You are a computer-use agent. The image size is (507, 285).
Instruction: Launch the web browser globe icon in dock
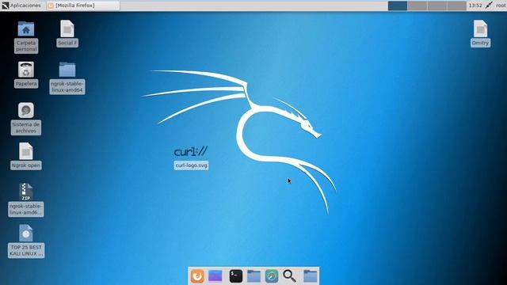pos(272,276)
